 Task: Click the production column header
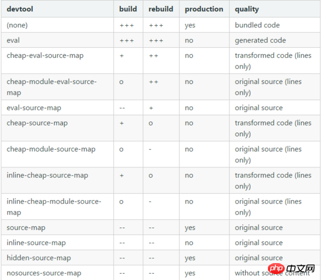click(204, 9)
